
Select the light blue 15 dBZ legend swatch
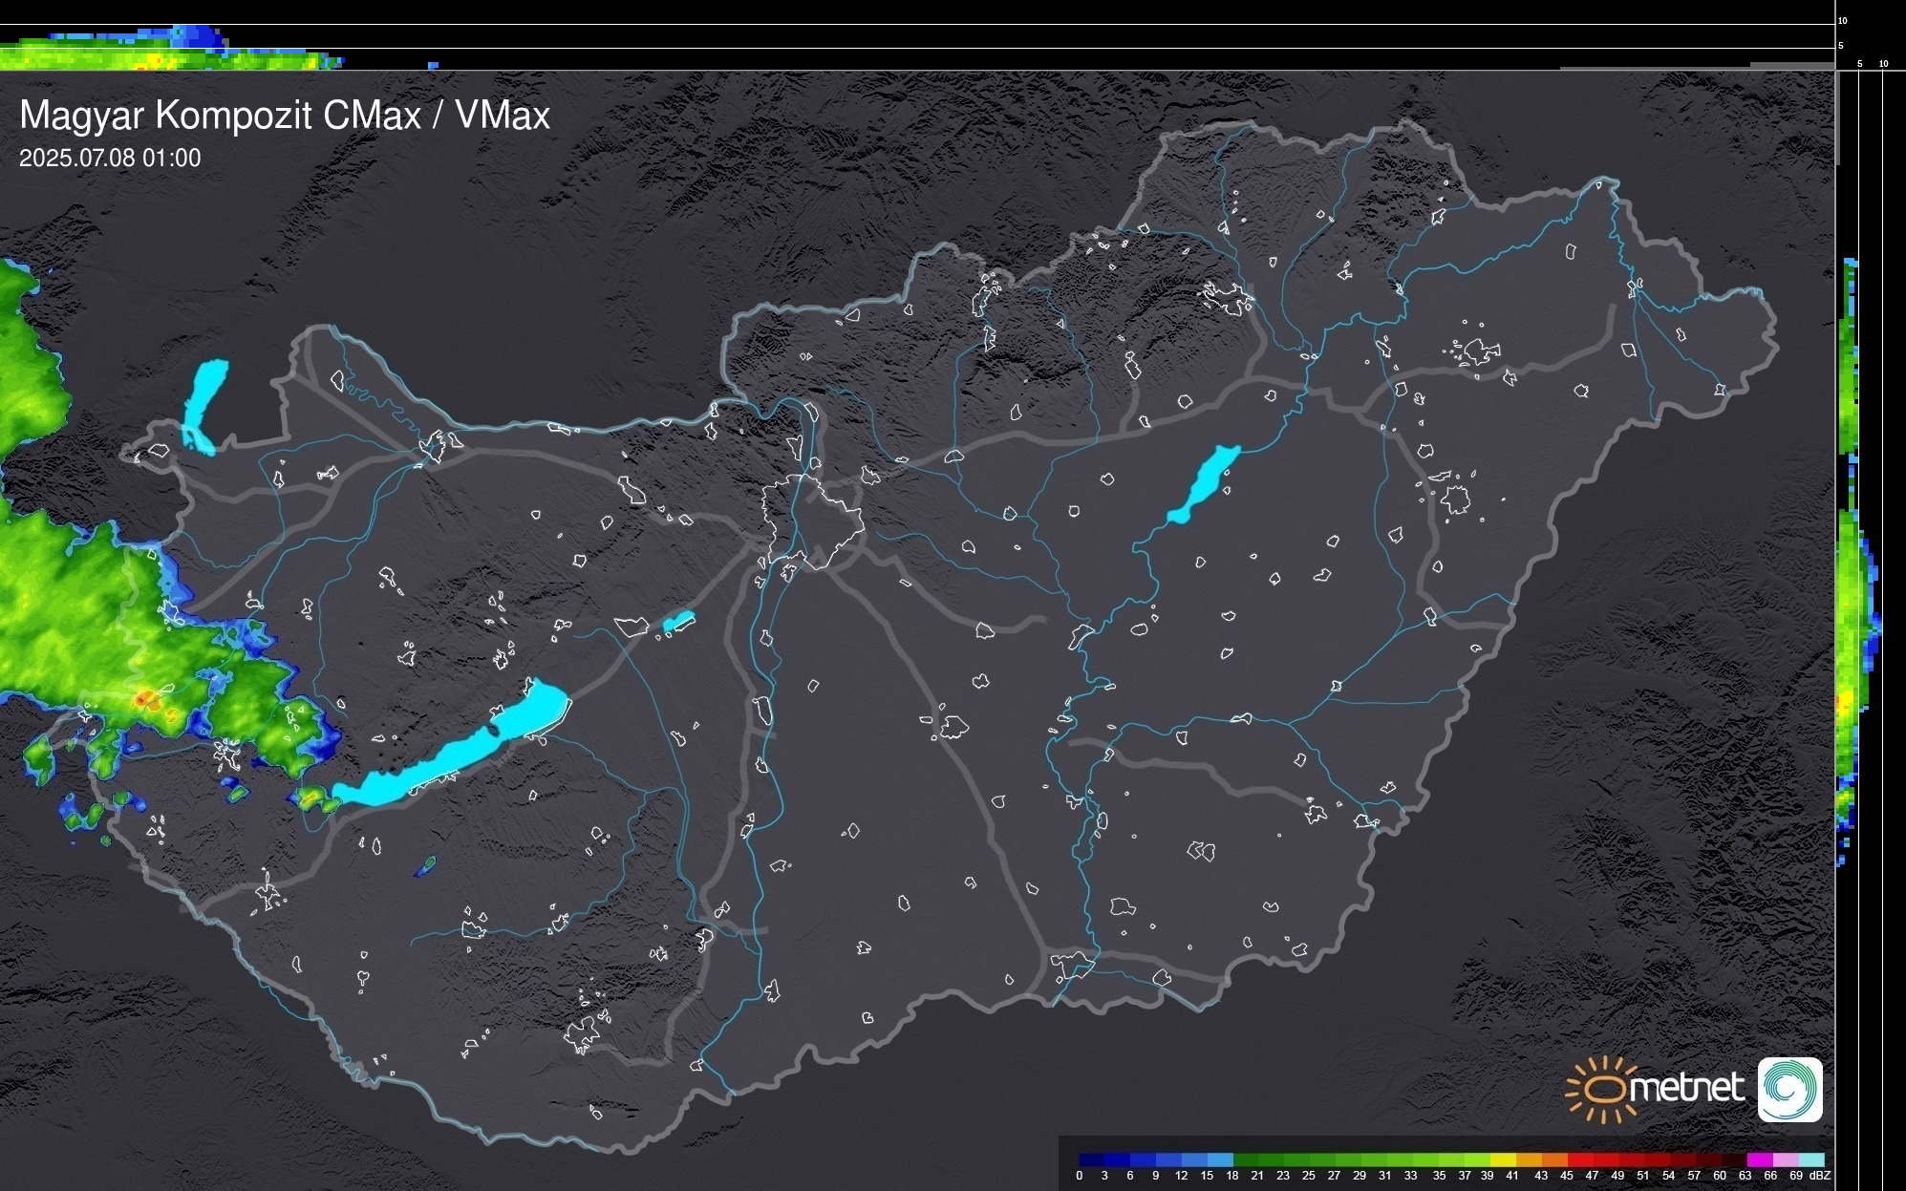(x=1220, y=1159)
